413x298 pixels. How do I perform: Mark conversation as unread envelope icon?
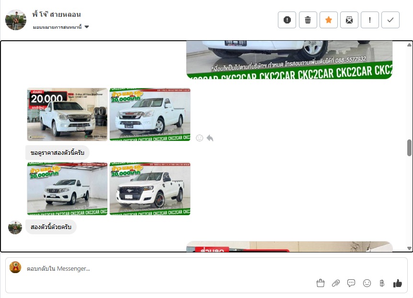(x=349, y=20)
